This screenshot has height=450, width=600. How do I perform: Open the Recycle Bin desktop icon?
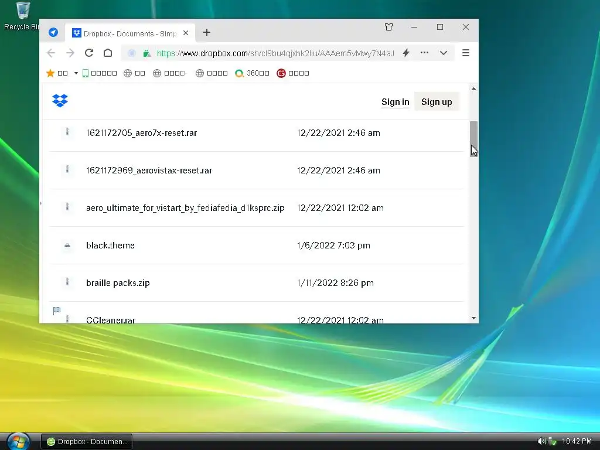(22, 16)
